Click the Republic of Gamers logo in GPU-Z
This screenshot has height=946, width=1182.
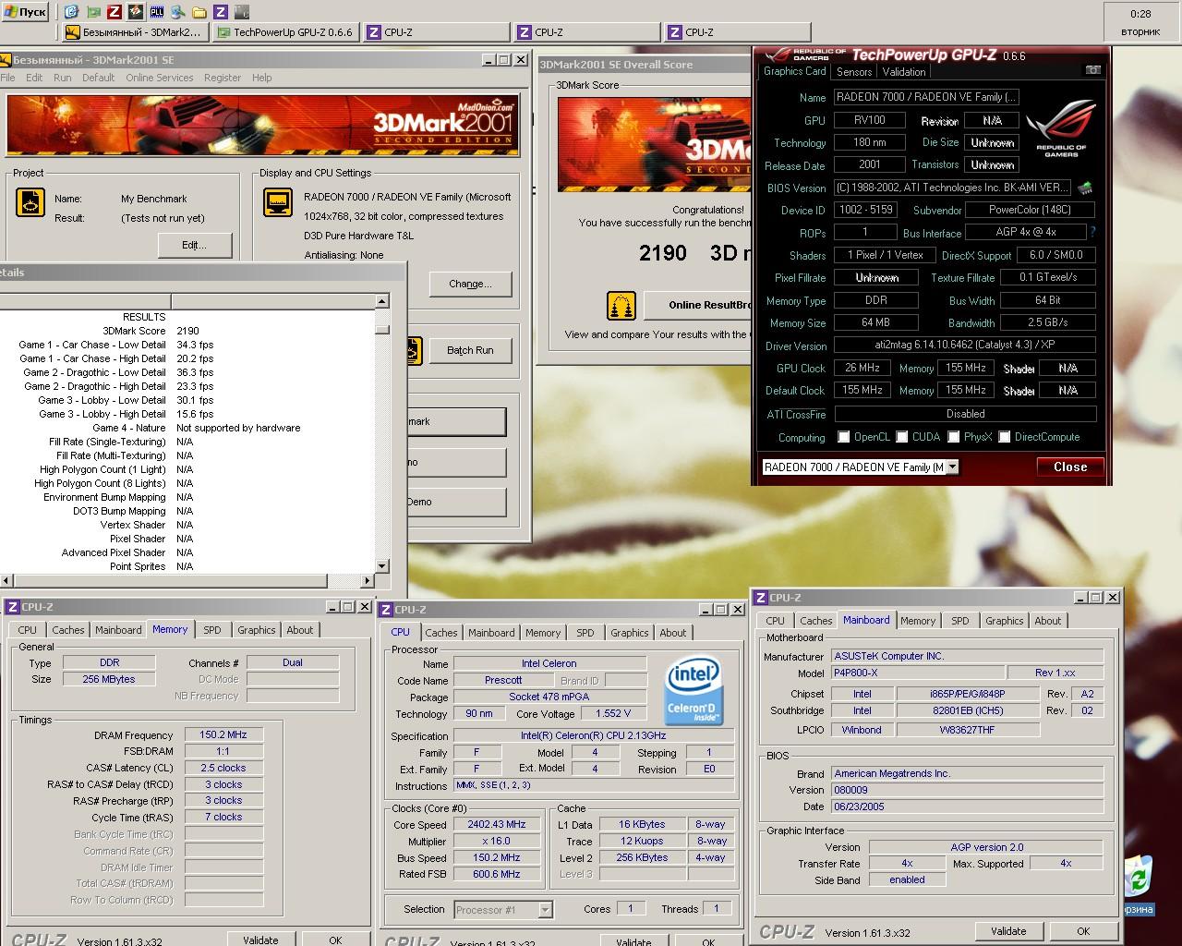(x=1061, y=128)
